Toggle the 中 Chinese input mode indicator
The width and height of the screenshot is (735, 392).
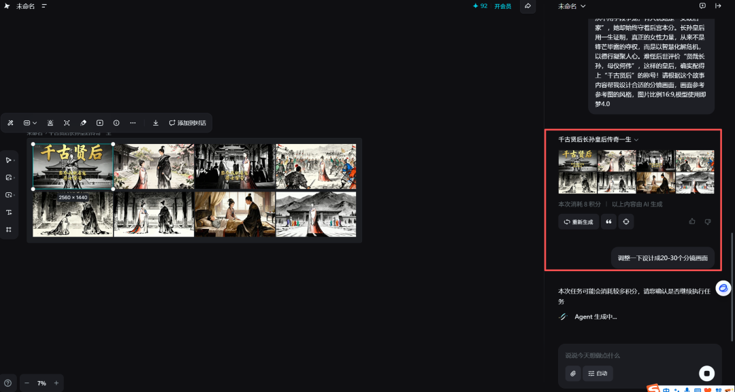tap(666, 389)
